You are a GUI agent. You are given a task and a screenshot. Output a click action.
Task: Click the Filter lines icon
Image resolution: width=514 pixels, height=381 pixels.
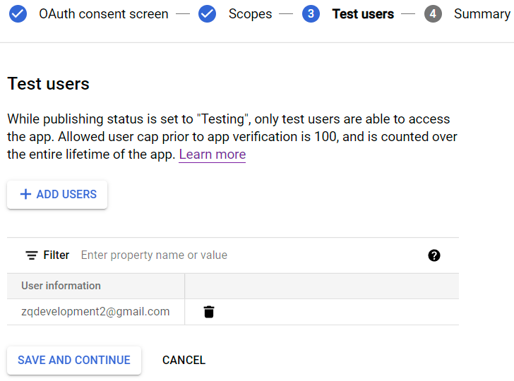32,255
